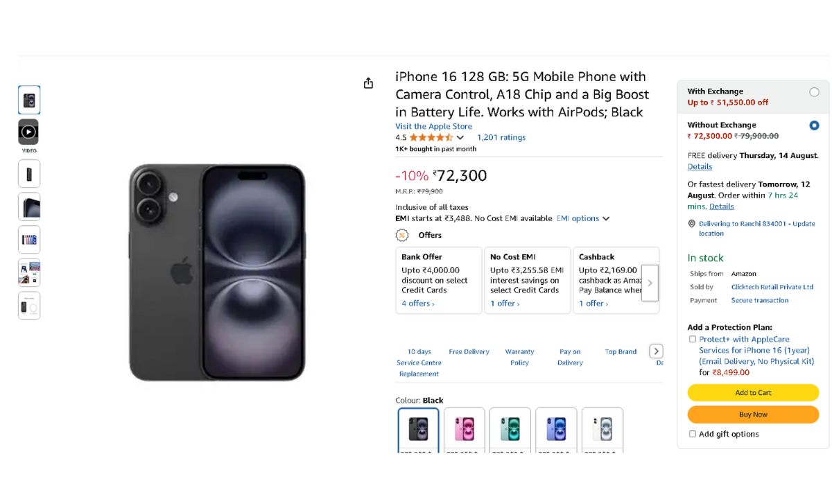
Task: Click the share icon above product image
Action: pos(368,83)
